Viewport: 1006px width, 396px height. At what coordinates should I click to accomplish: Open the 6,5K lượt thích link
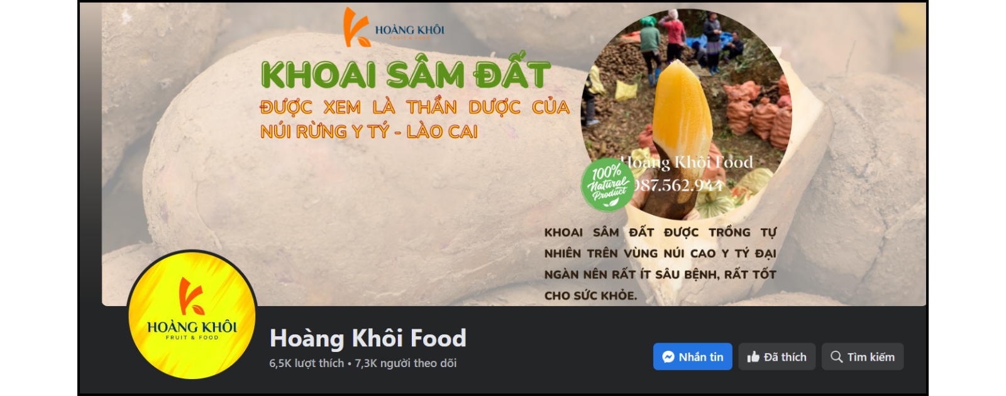click(x=307, y=363)
